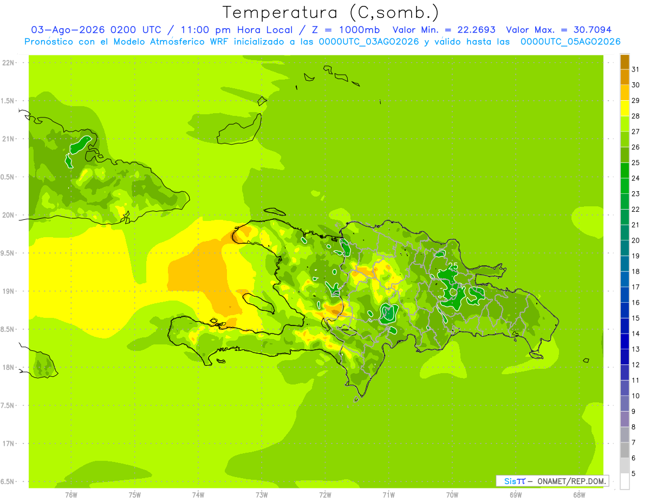Click the "Valor Min. = 22.2693" value
Viewport: 650px width, 502px height.
coord(444,30)
